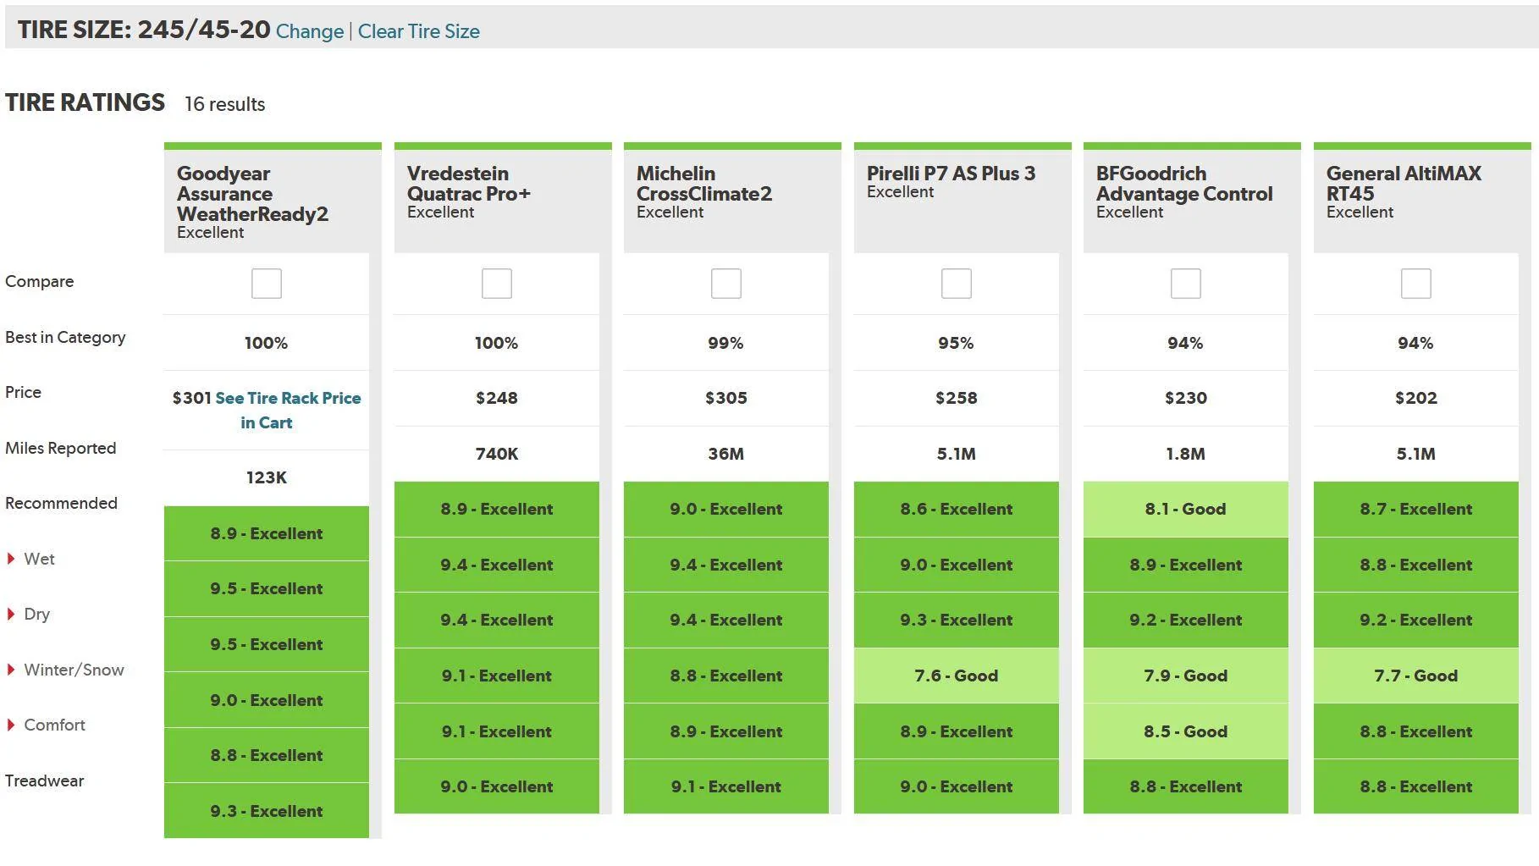Click BFGoodrich's 7.9 - Good rating cell
Screen dimensions: 1539x866
pyautogui.click(x=1185, y=676)
